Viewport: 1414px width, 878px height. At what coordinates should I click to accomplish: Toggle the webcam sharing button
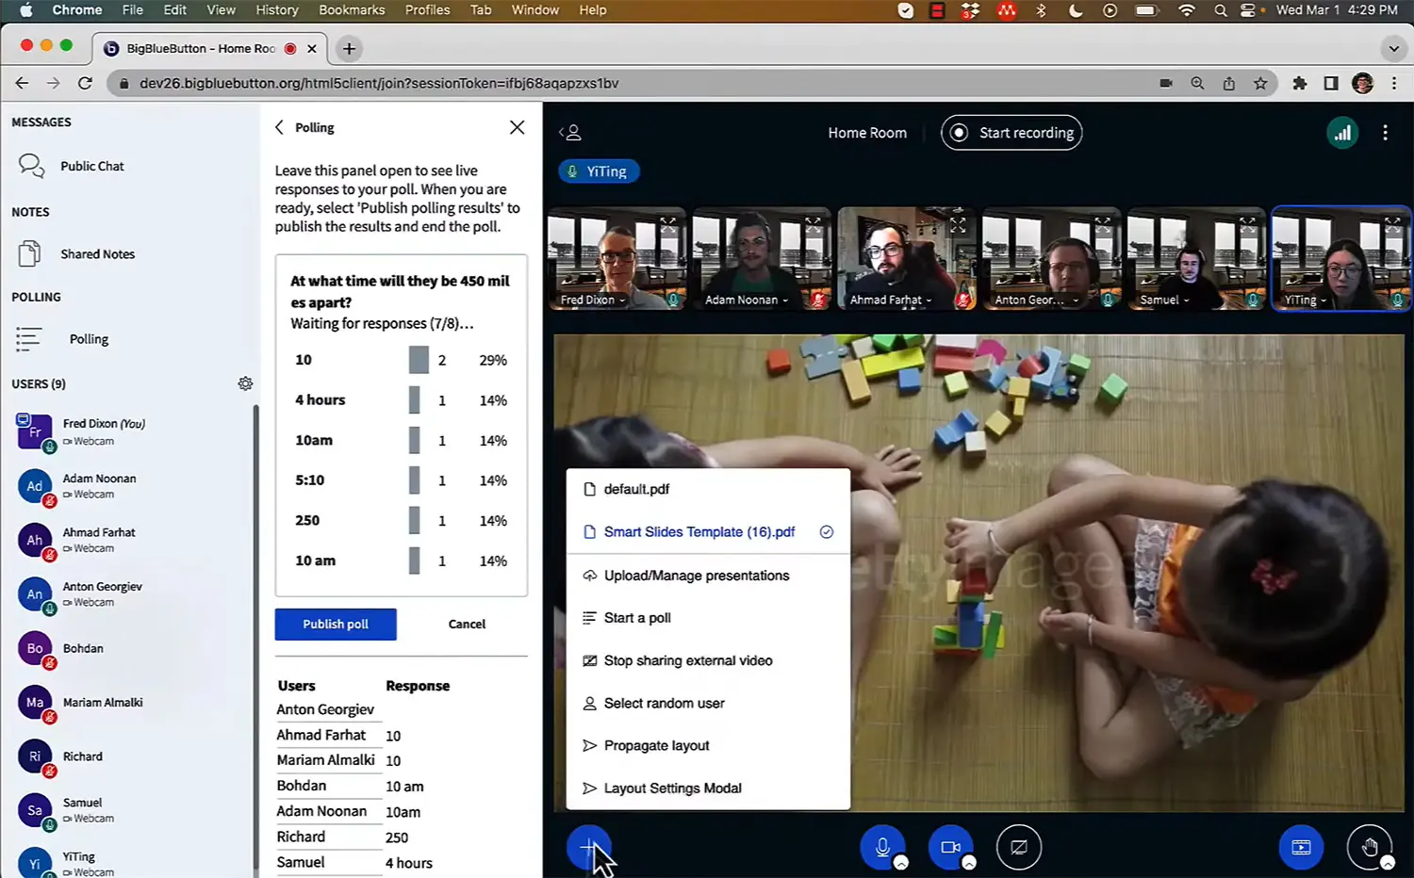pyautogui.click(x=950, y=847)
